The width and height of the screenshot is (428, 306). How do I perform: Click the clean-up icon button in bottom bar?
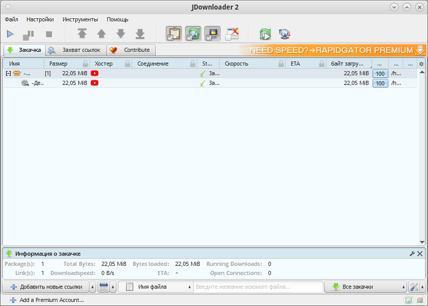104,287
